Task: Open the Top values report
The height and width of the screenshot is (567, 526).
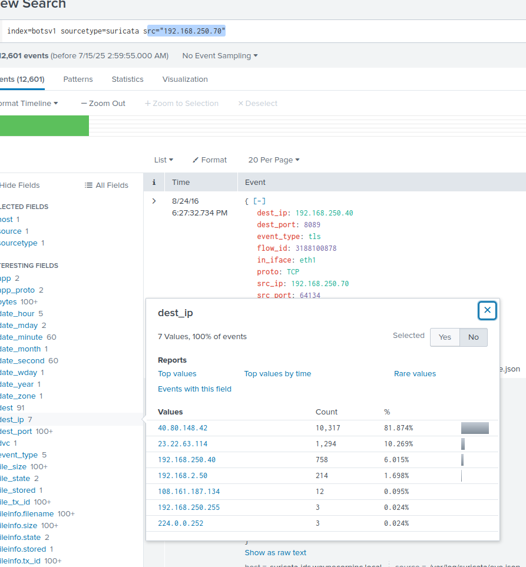Action: click(177, 373)
